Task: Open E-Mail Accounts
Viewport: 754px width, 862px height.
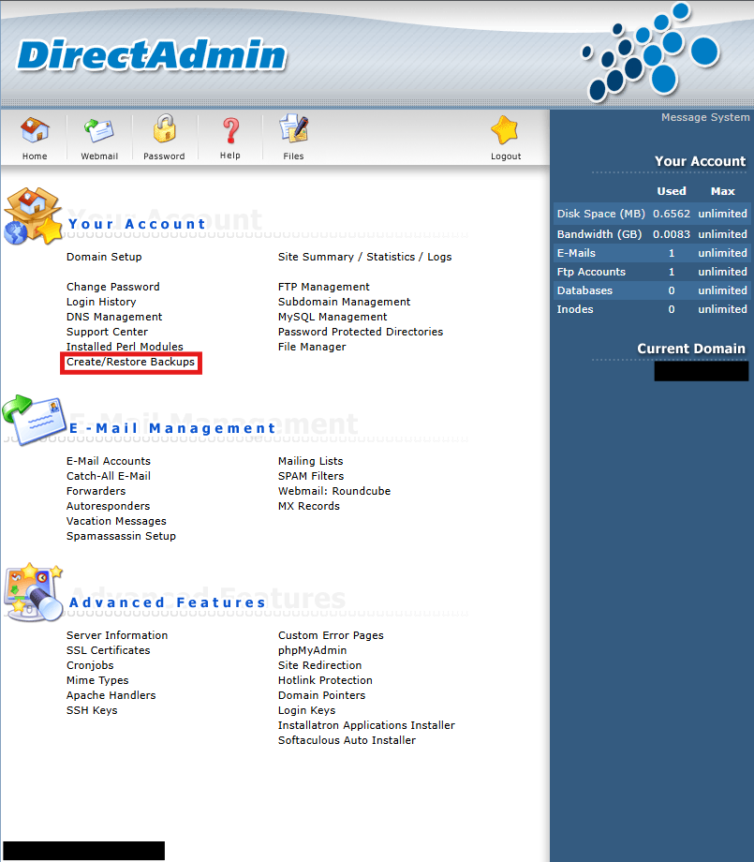Action: [x=109, y=461]
